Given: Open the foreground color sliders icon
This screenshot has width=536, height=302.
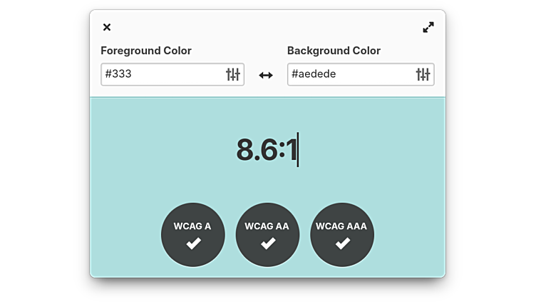Looking at the screenshot, I should click(233, 74).
